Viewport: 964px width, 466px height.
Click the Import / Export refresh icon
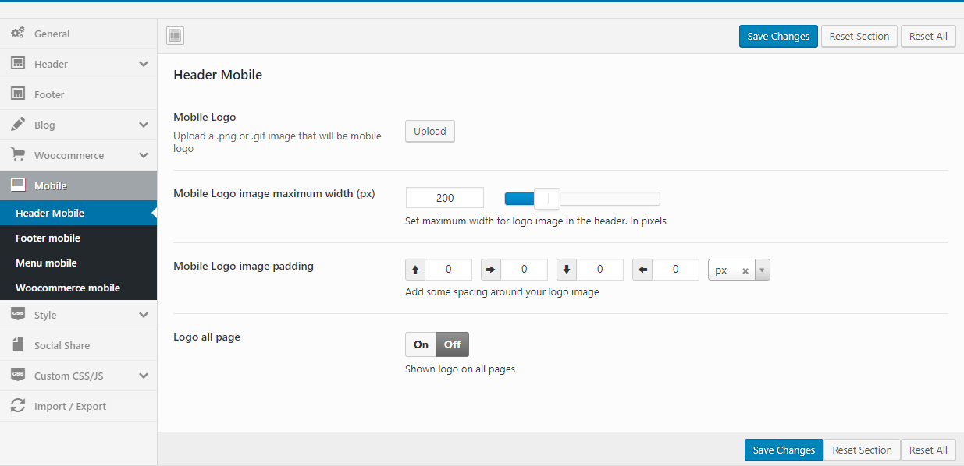17,406
